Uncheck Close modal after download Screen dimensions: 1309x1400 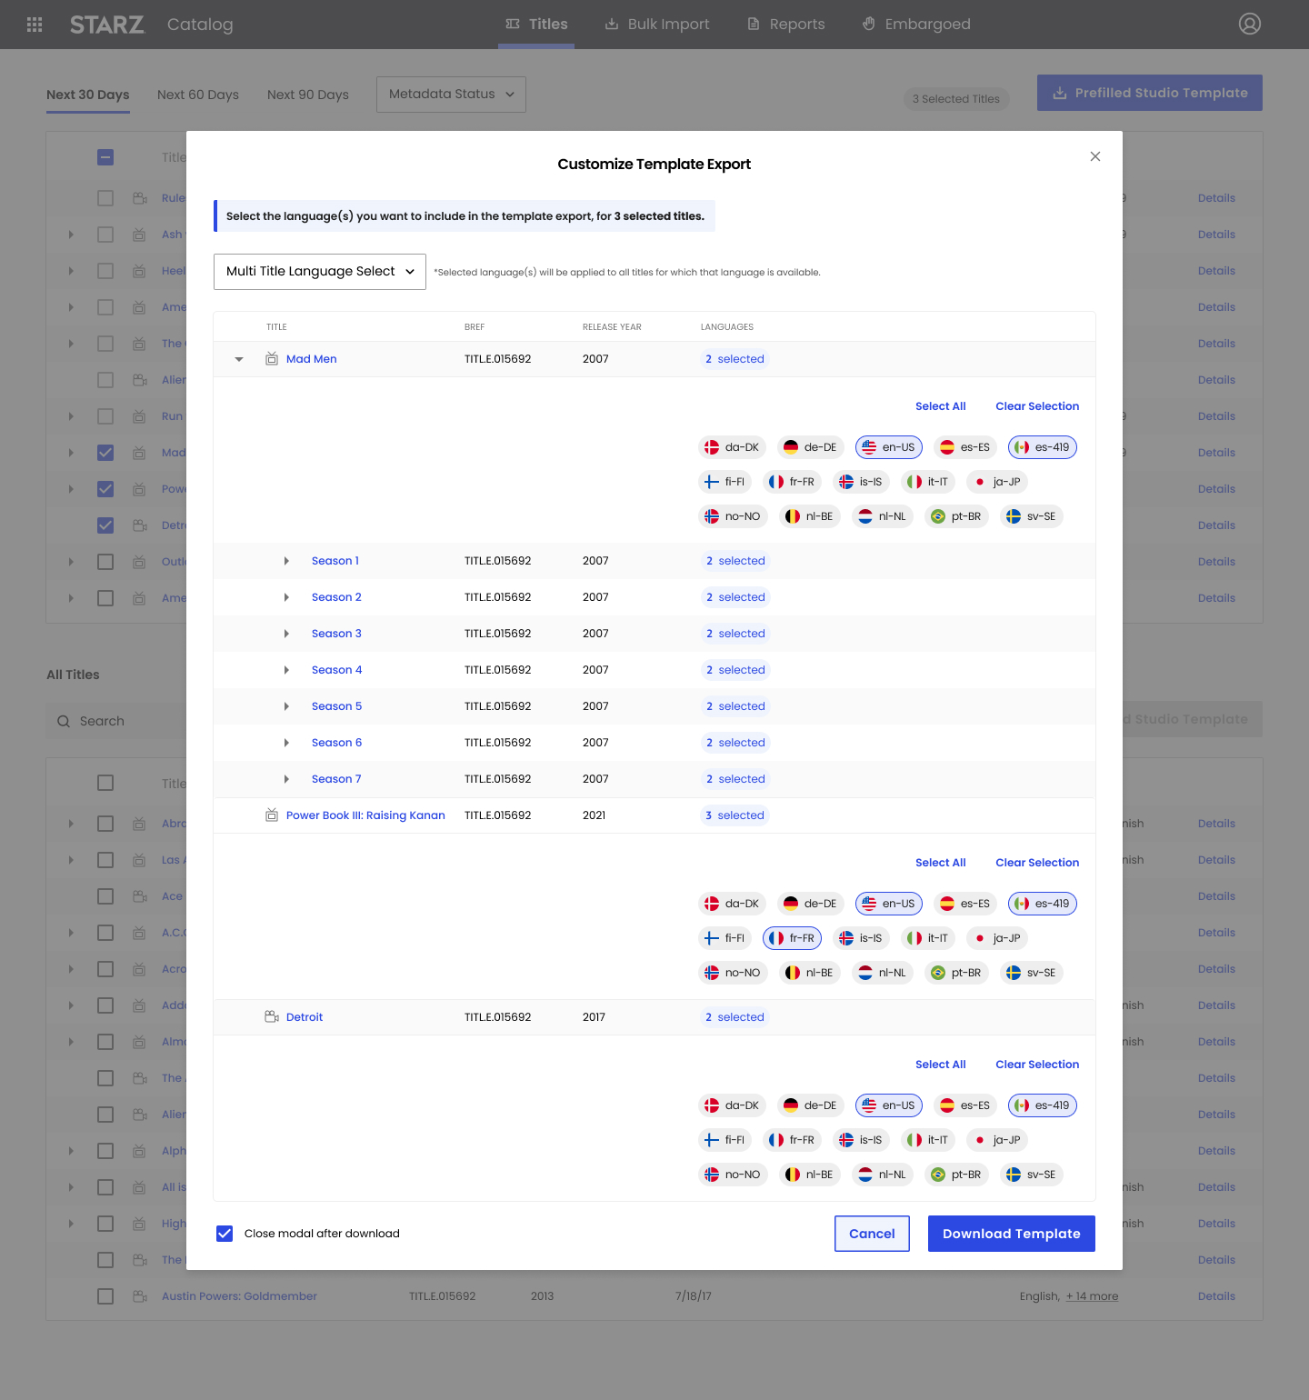pyautogui.click(x=225, y=1234)
